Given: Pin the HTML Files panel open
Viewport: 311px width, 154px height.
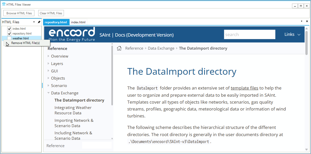Looking at the screenshot, I should click(39, 22).
